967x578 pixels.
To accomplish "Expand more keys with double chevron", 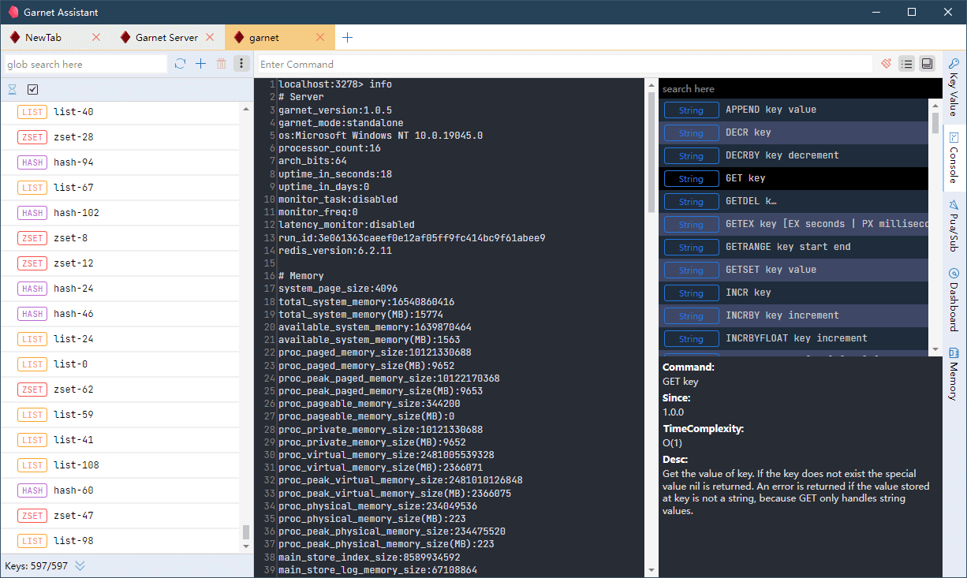I will tap(80, 565).
